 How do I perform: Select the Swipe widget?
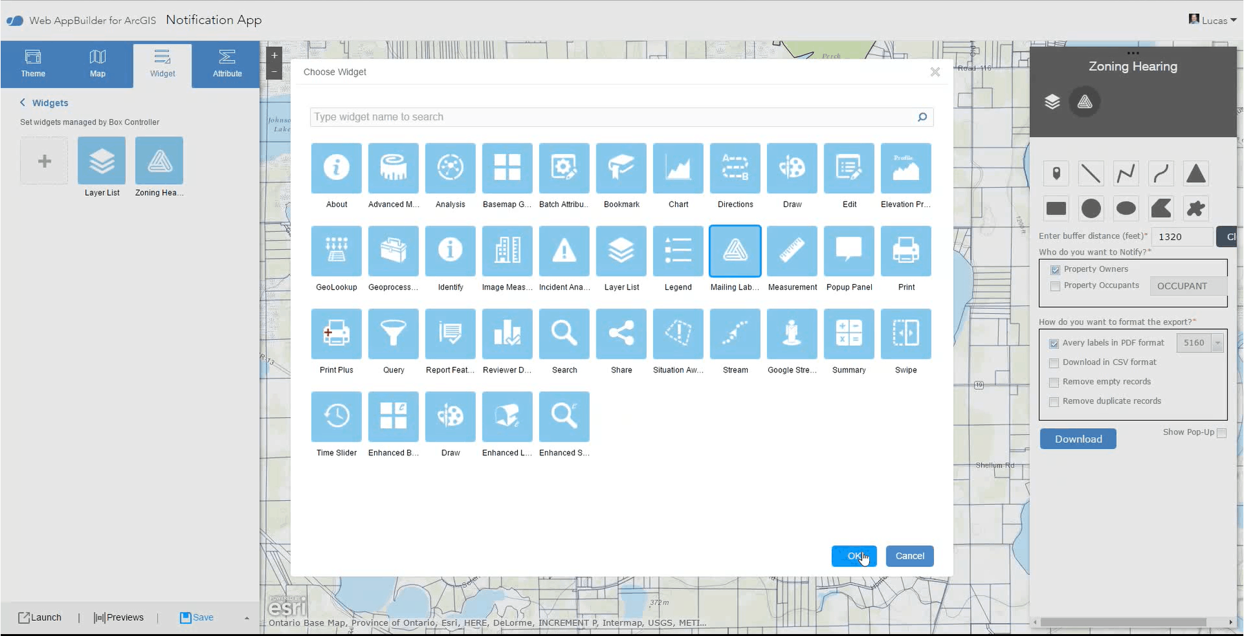[x=906, y=334]
